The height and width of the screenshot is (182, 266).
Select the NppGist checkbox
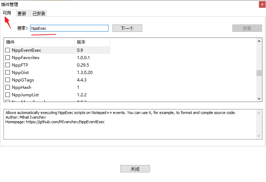pos(8,73)
